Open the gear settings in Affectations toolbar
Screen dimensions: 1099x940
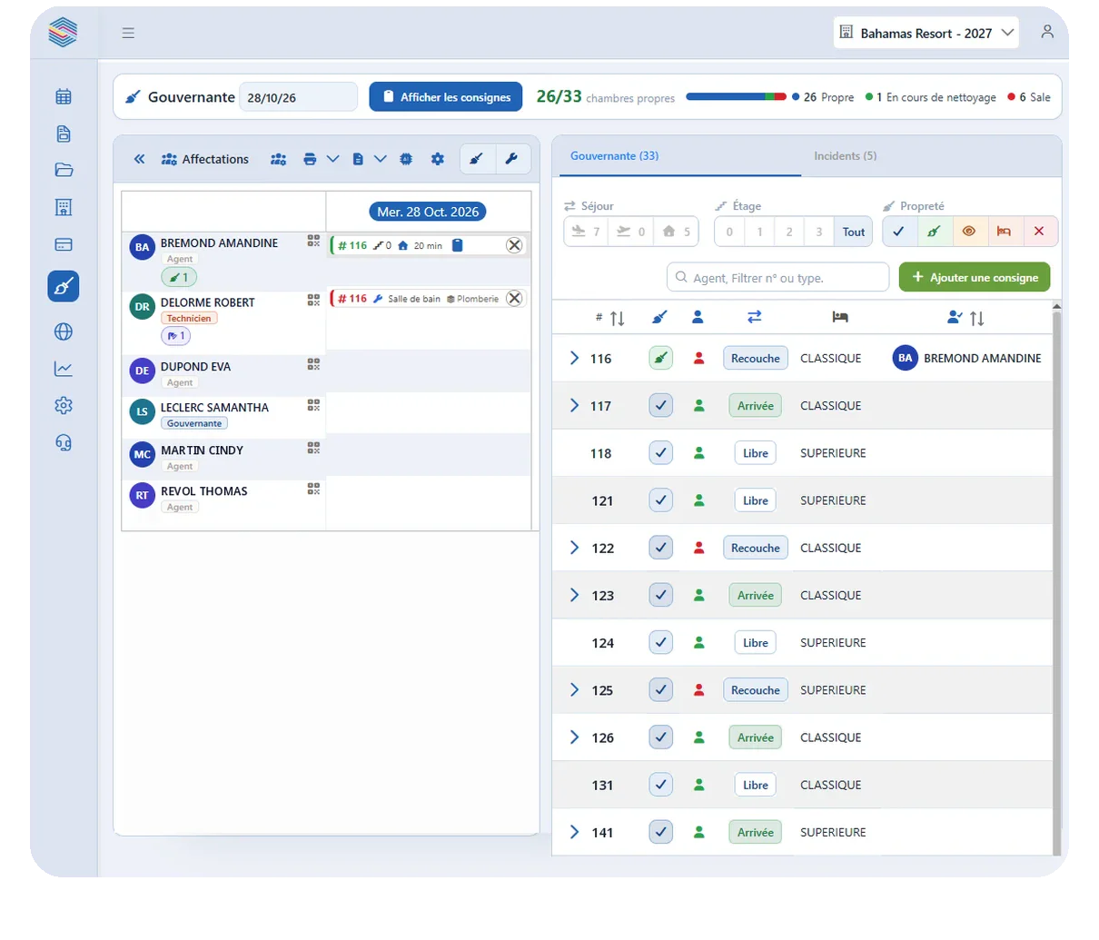point(438,159)
